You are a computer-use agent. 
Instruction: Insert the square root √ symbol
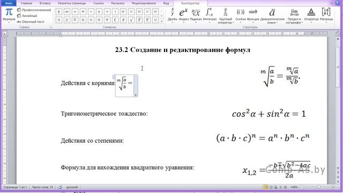[x=131, y=20]
